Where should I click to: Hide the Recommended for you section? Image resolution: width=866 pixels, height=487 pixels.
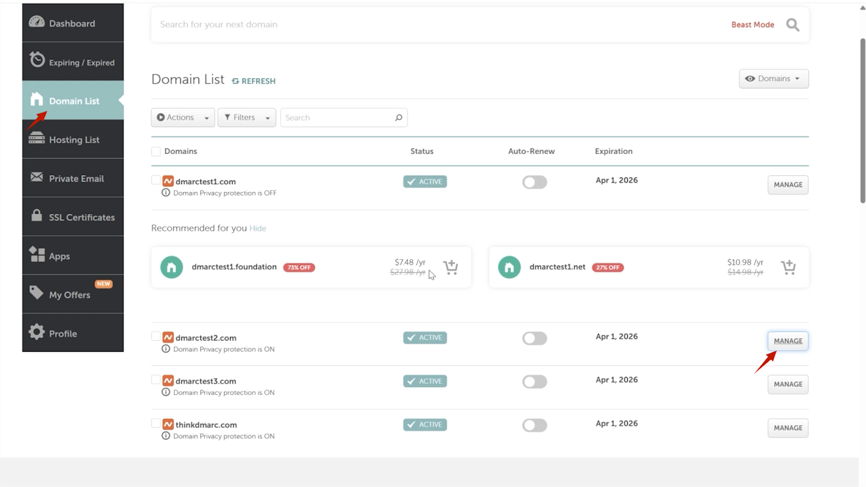tap(258, 228)
